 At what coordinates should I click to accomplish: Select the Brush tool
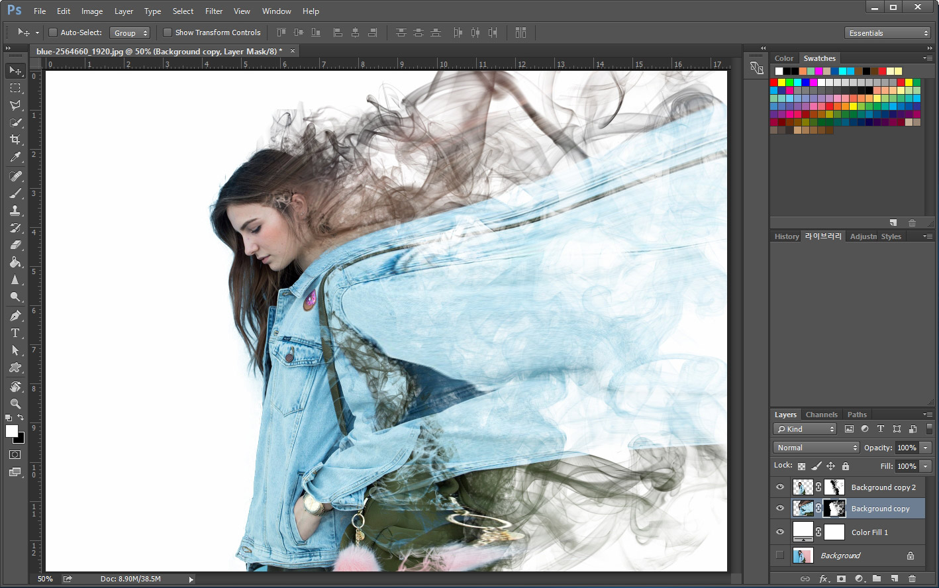tap(15, 193)
